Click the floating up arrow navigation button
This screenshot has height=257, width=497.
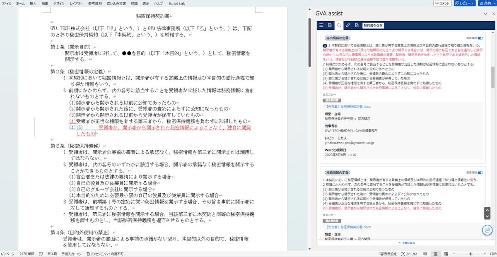click(x=487, y=211)
